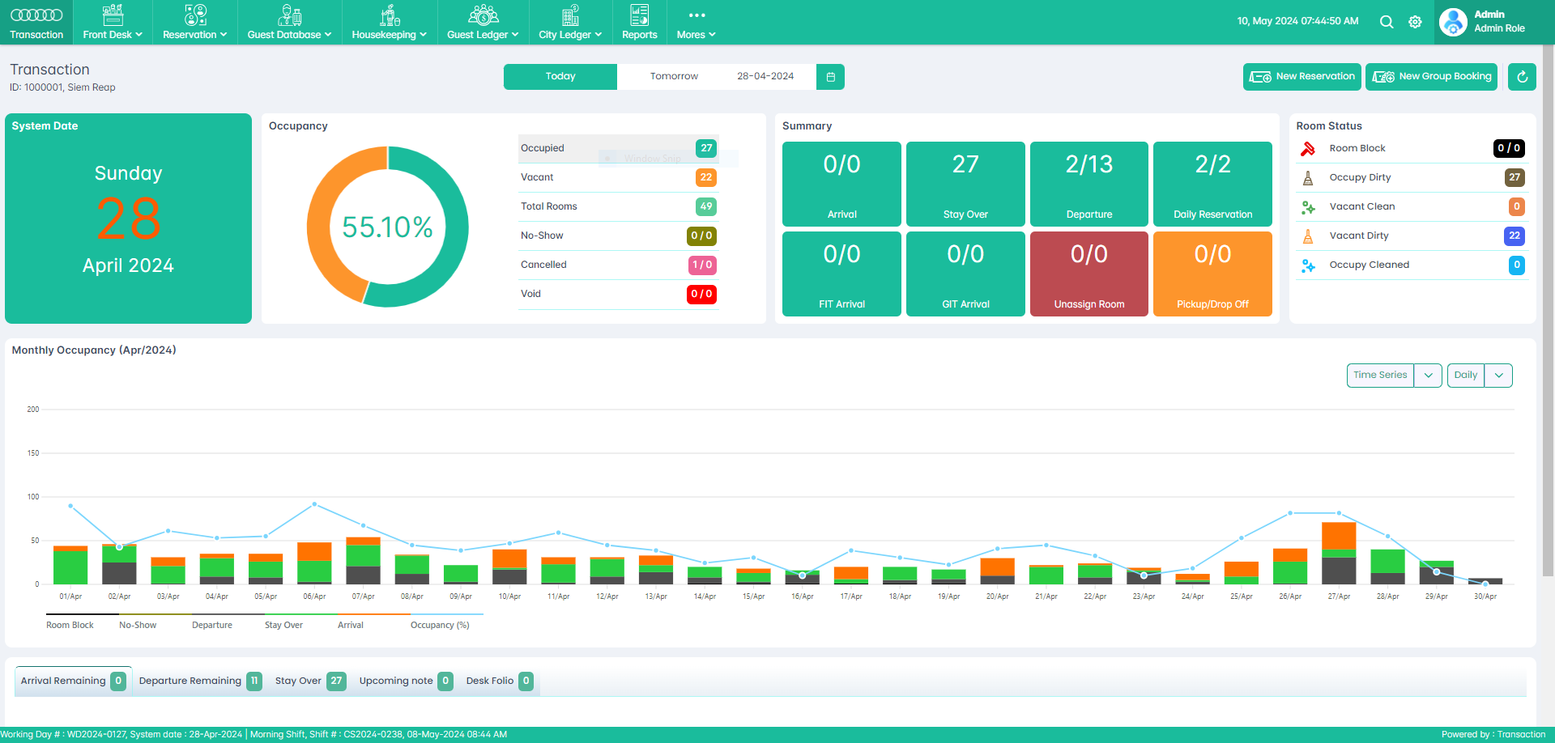Click the Cancelled 1/0 badge

(x=701, y=265)
